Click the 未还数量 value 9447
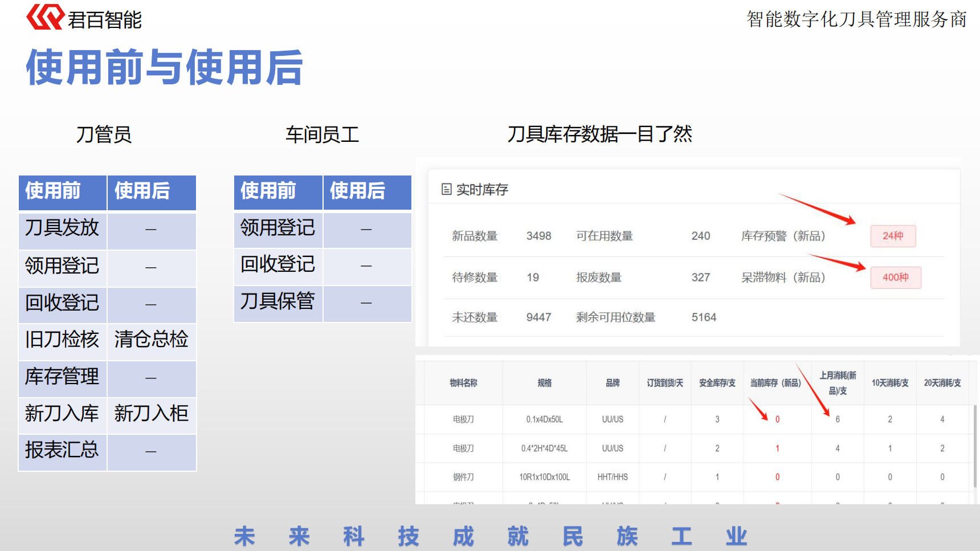980x551 pixels. [538, 317]
